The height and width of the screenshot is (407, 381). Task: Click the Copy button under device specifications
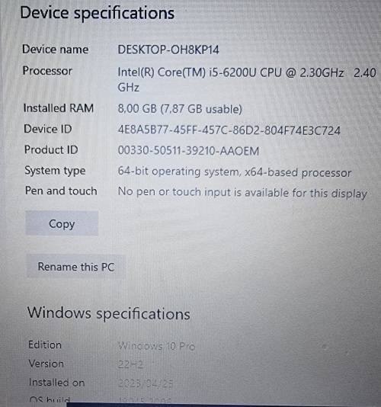[x=62, y=223]
